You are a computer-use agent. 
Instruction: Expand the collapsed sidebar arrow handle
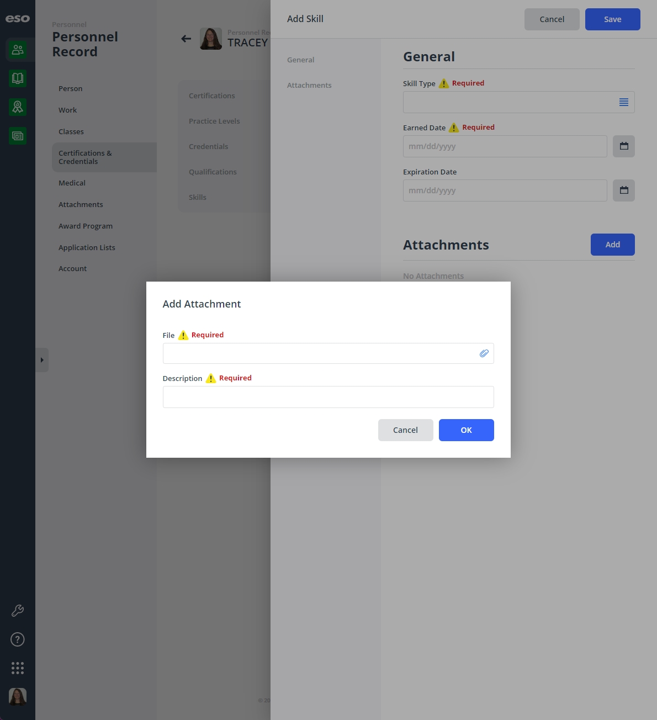(x=42, y=360)
